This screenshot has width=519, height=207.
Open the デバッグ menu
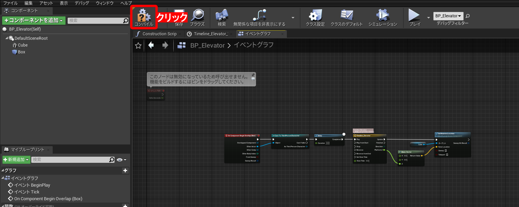[x=82, y=3]
